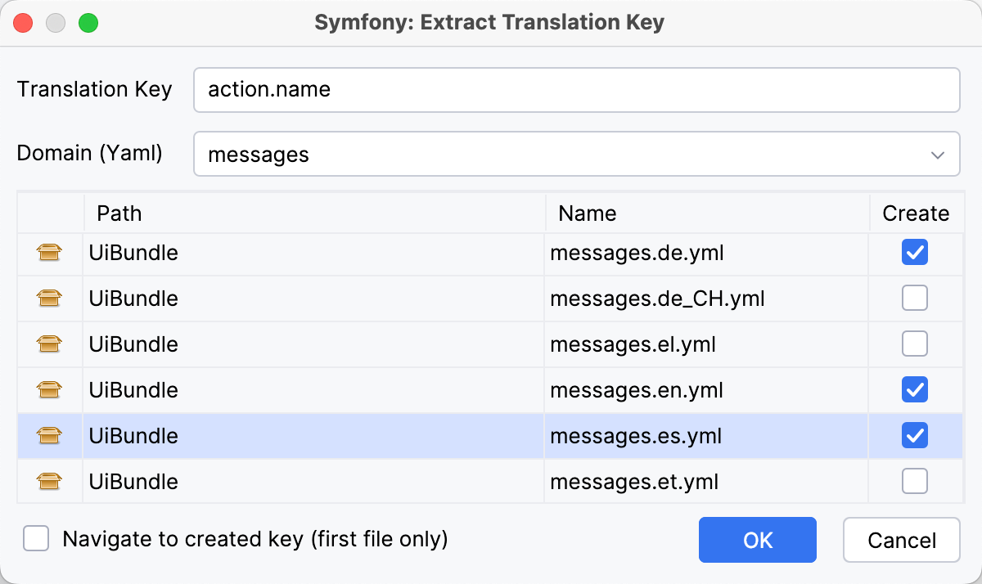Uncheck Create for messages.de.yml

914,252
